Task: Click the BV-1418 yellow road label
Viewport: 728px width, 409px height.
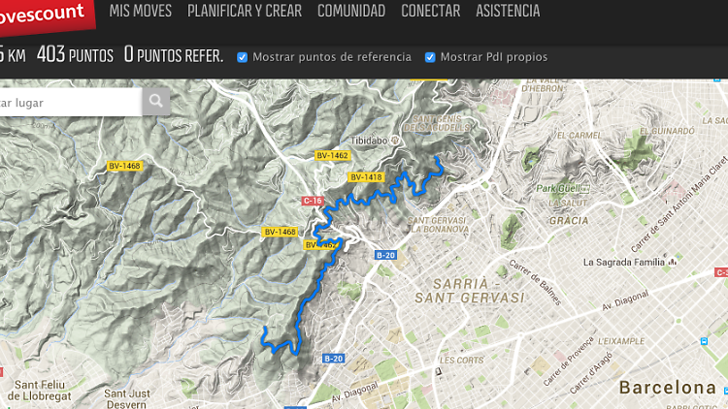Action: (366, 177)
